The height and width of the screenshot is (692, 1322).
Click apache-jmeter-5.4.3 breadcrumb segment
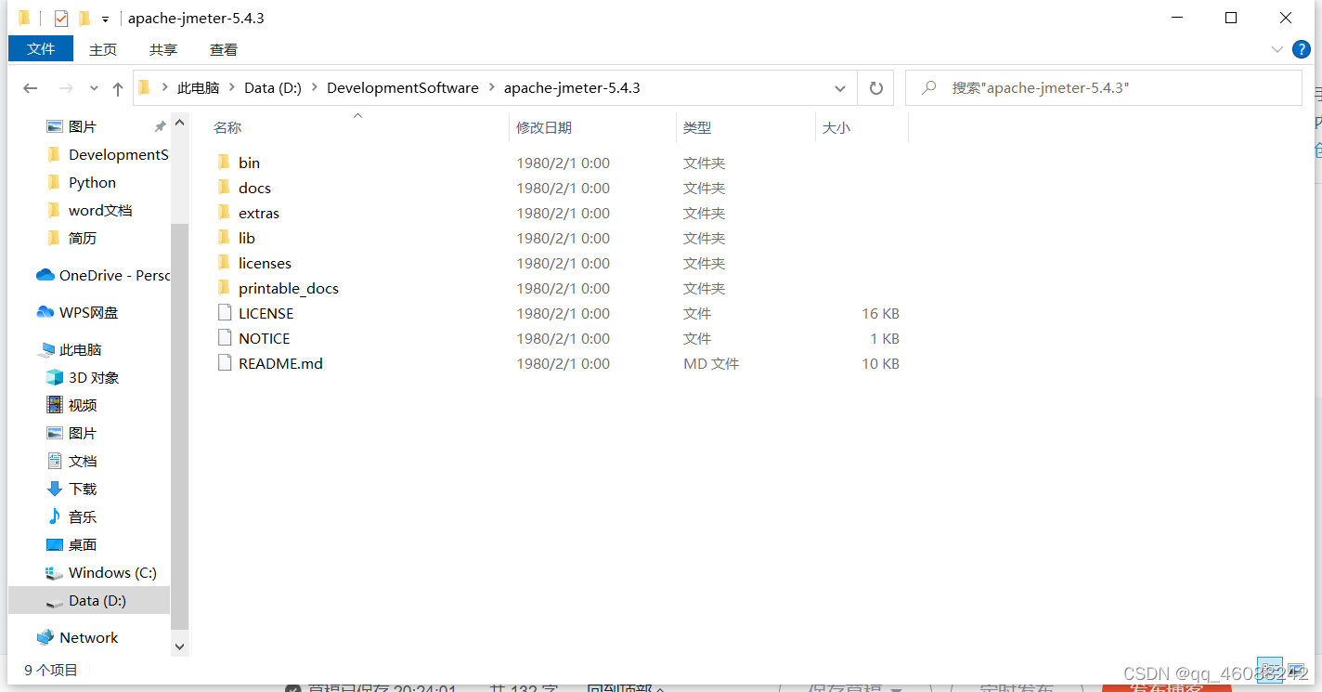[572, 88]
